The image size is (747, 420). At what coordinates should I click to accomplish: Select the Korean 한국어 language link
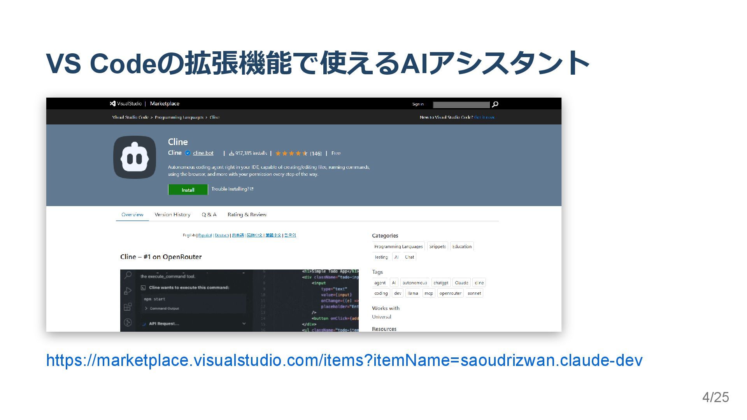tap(290, 235)
